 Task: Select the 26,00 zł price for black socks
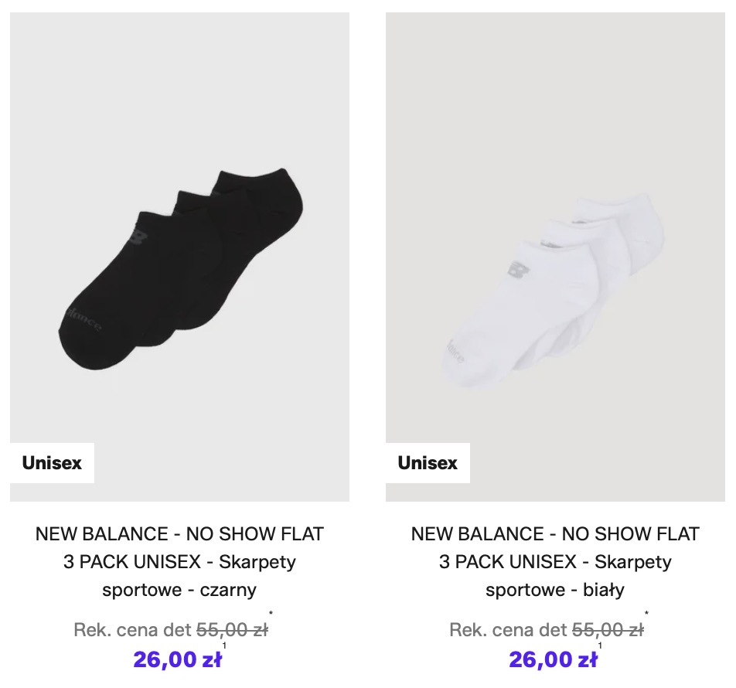click(177, 659)
